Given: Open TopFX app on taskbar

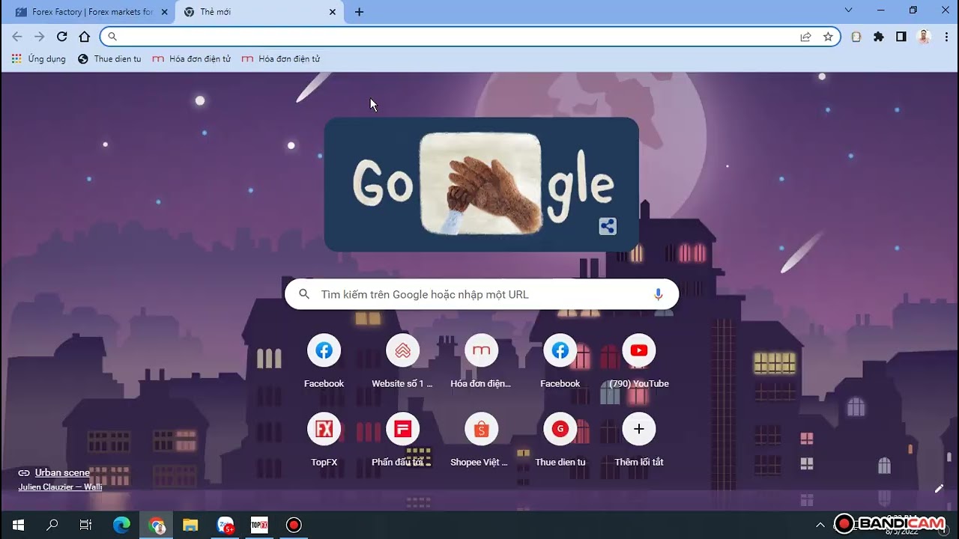Looking at the screenshot, I should click(x=259, y=525).
